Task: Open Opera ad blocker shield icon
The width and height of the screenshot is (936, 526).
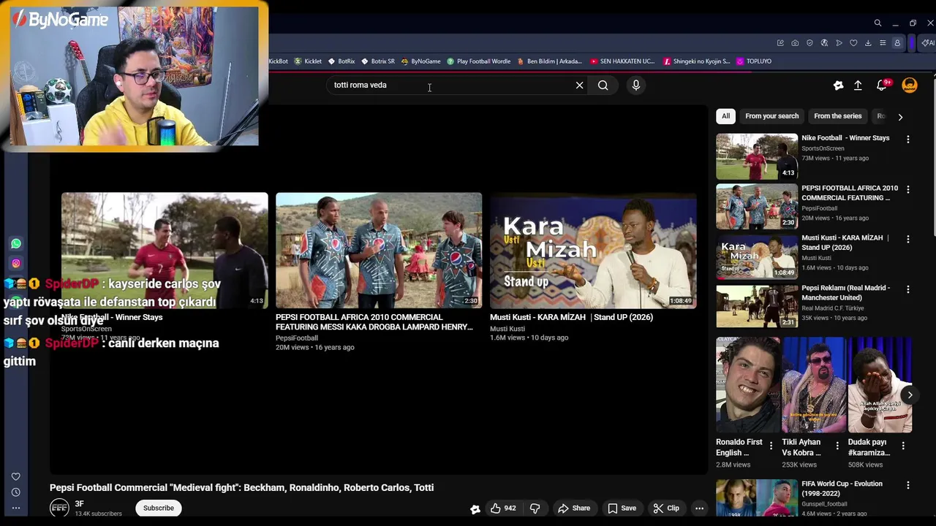Action: tap(809, 43)
